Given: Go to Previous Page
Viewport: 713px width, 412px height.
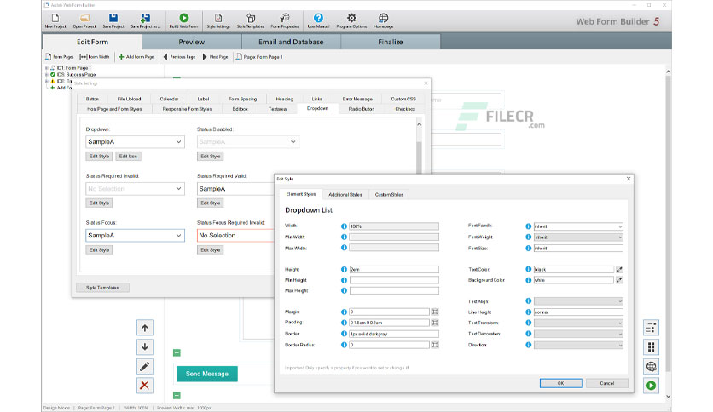Looking at the screenshot, I should pos(179,57).
